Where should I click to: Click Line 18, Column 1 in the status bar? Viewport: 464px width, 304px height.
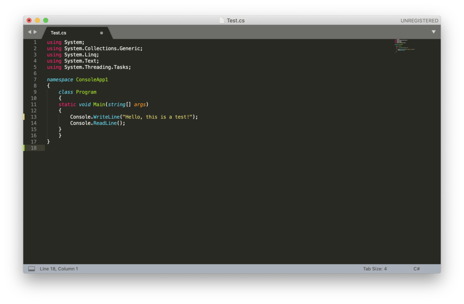pos(58,268)
